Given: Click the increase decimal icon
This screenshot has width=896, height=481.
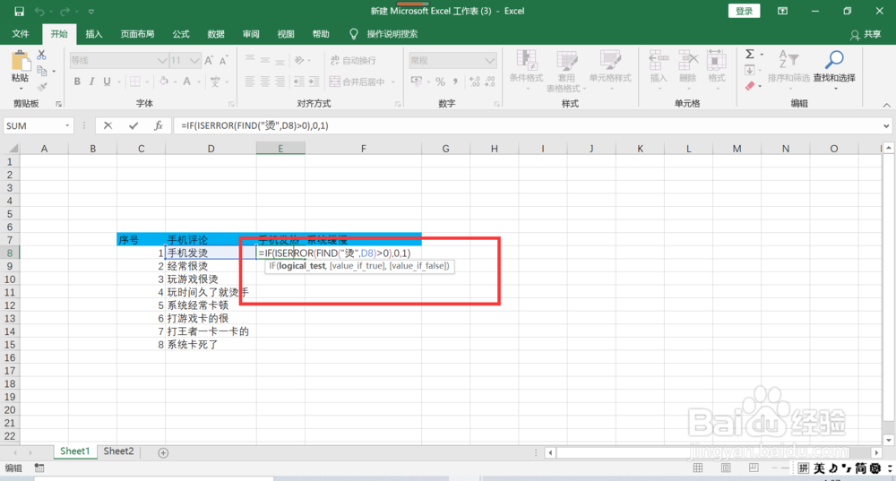Looking at the screenshot, I should point(474,82).
